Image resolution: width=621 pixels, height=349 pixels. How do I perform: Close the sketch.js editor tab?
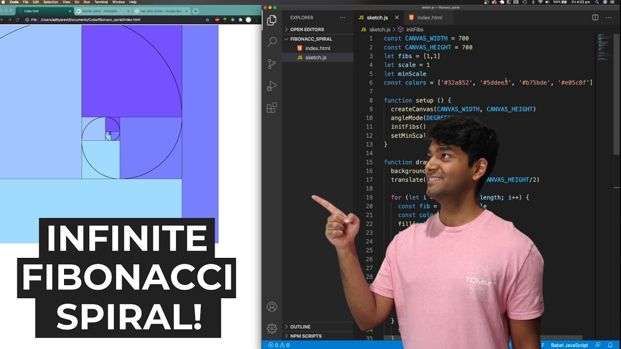coord(396,17)
